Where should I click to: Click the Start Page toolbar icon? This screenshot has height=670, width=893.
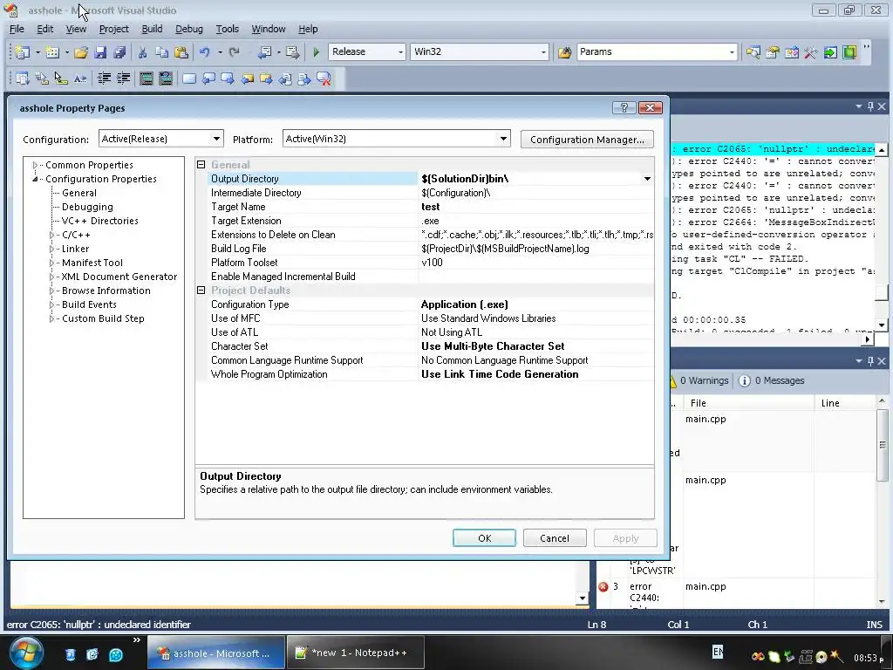click(830, 52)
